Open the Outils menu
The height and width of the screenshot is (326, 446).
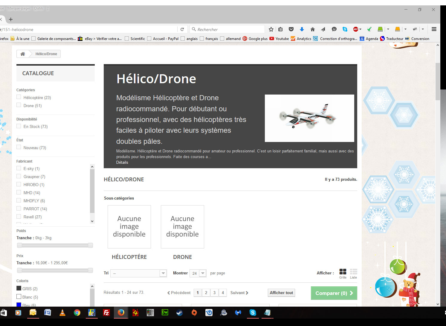click(x=39, y=8)
